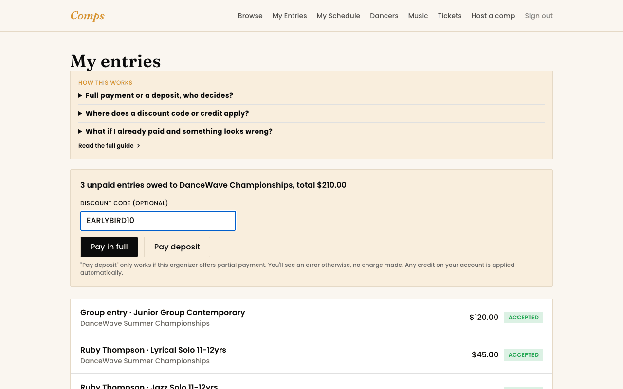
Task: Click the unpaid entries total summary text
Action: pyautogui.click(x=213, y=185)
